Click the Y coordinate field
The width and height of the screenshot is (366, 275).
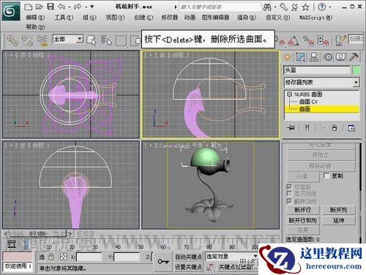coord(127,257)
